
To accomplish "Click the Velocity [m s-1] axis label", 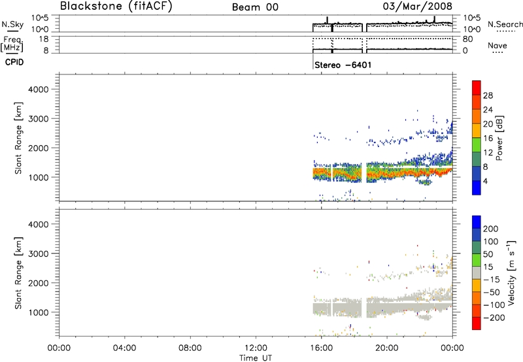I will point(511,272).
